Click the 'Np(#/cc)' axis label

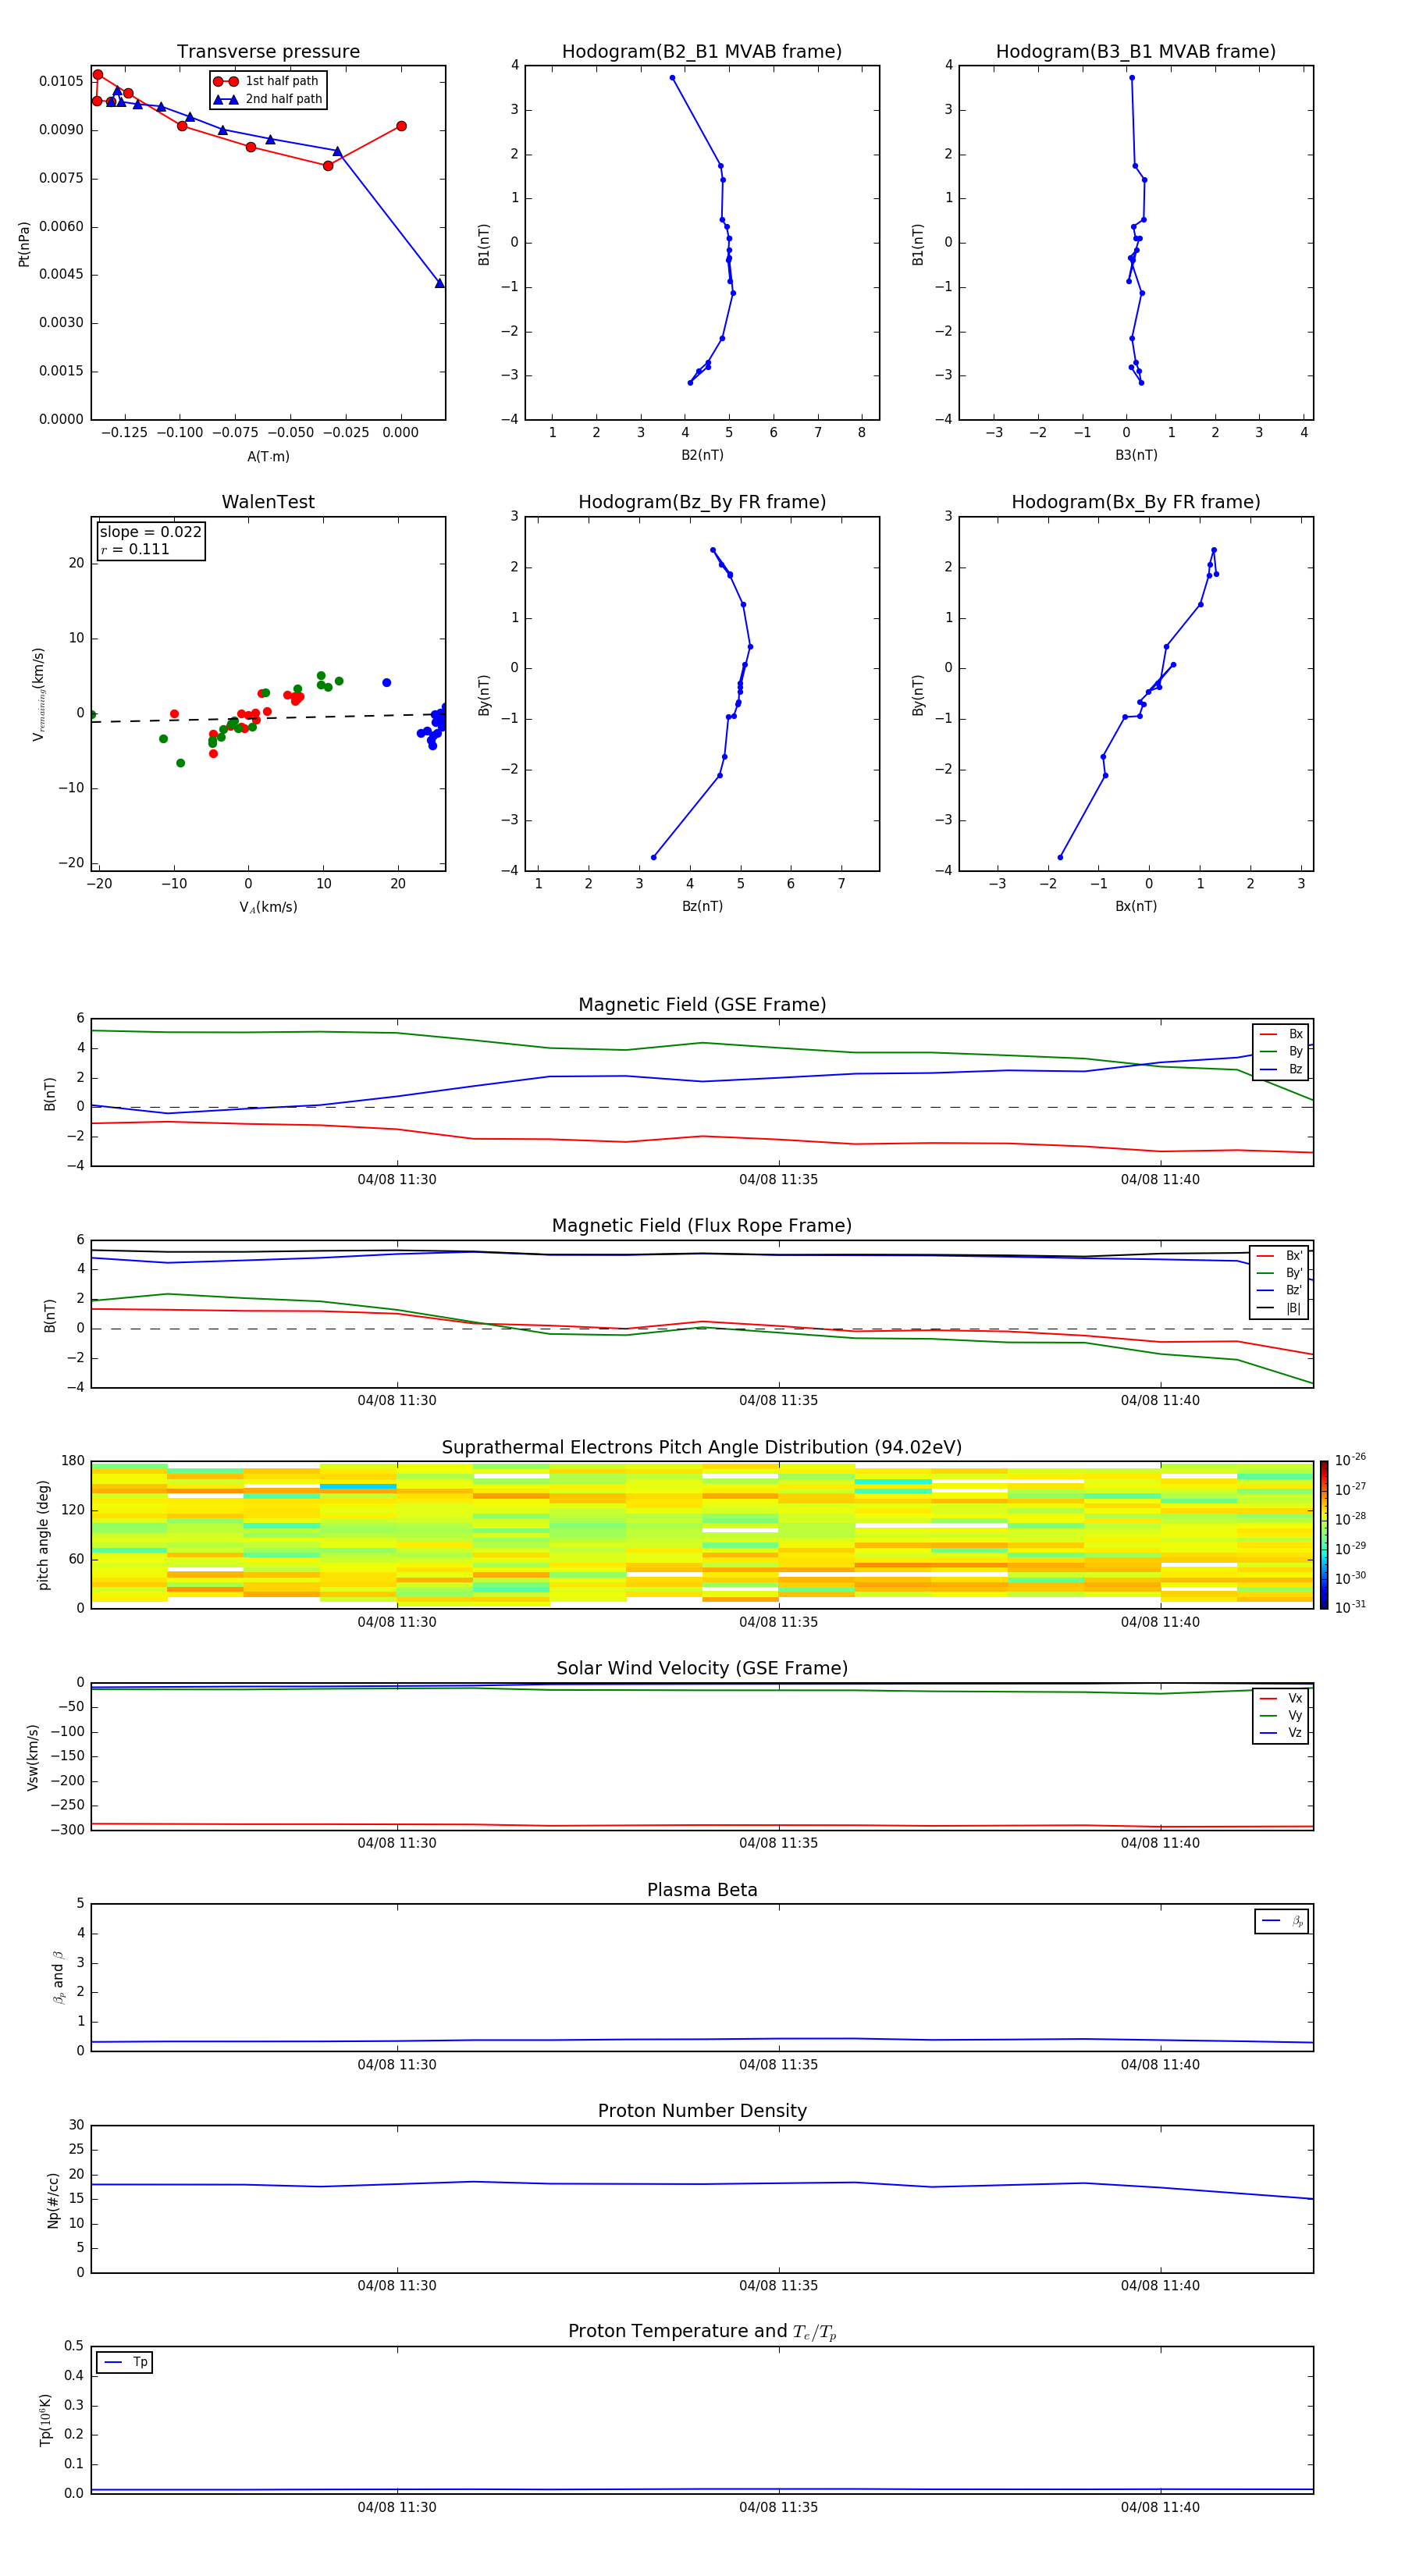coord(53,2200)
